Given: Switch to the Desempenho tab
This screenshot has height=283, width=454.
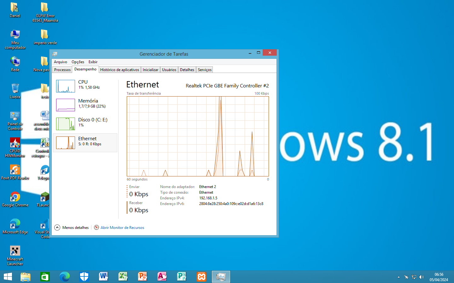Looking at the screenshot, I should tap(85, 69).
